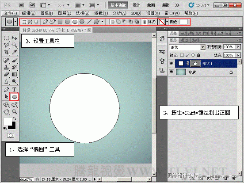Switch to the 通道 tab

click(184, 40)
